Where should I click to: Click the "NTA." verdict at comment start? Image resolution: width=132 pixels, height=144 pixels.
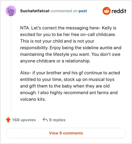25,28
